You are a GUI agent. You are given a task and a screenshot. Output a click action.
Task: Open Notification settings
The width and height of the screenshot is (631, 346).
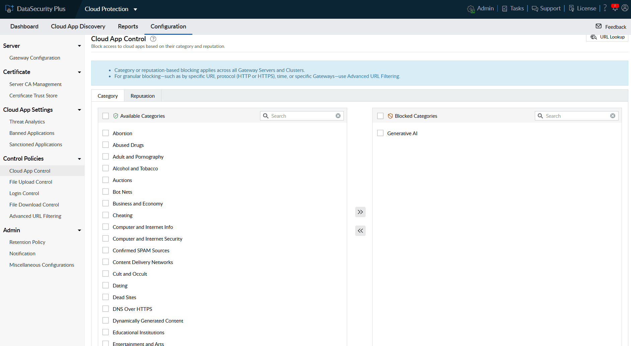pyautogui.click(x=22, y=254)
